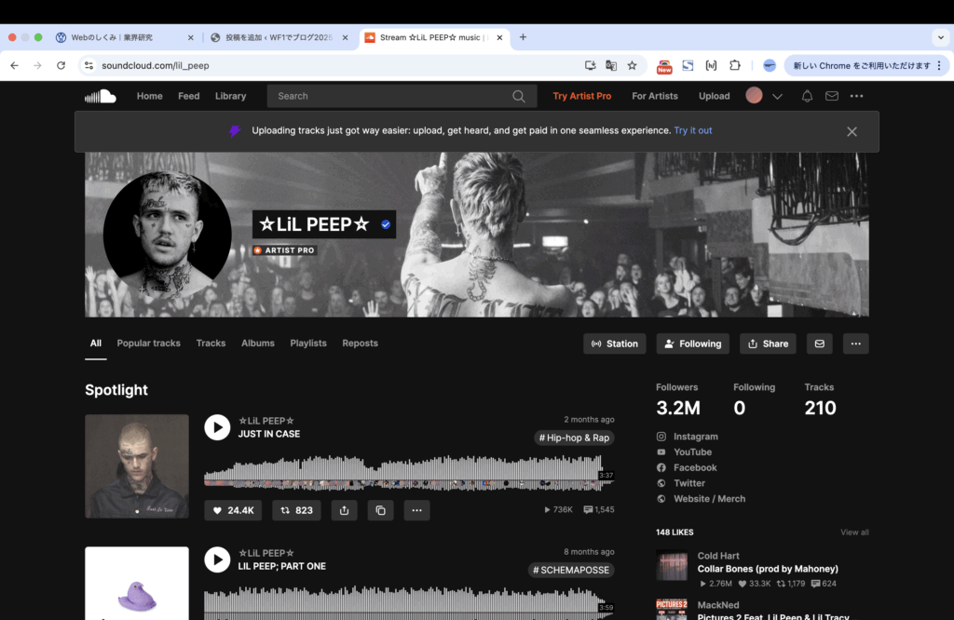954x620 pixels.
Task: Click the Search input field
Action: click(391, 96)
